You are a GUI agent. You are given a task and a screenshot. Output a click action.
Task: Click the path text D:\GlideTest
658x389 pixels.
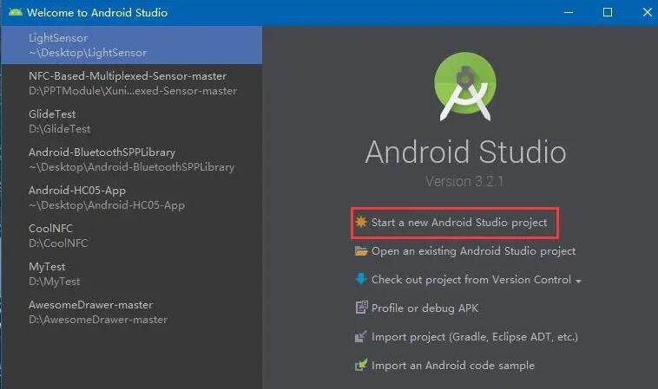pos(60,129)
